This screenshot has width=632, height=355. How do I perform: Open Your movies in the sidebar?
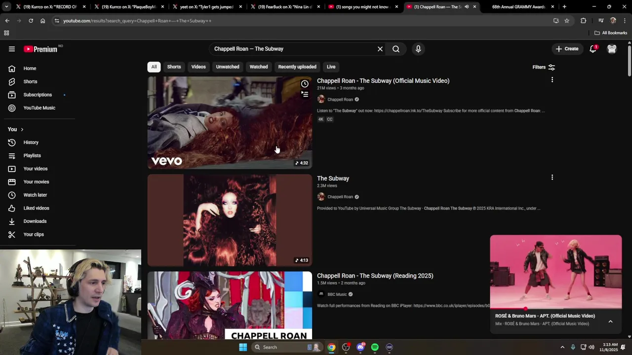tap(36, 182)
